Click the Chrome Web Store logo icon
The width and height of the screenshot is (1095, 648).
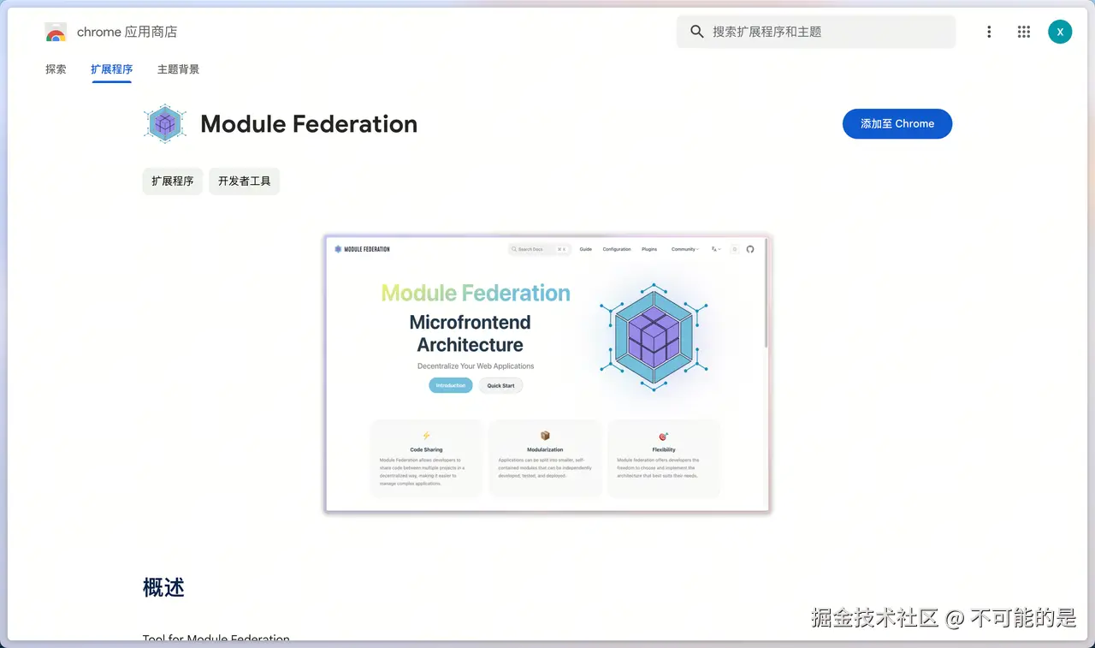[x=56, y=33]
